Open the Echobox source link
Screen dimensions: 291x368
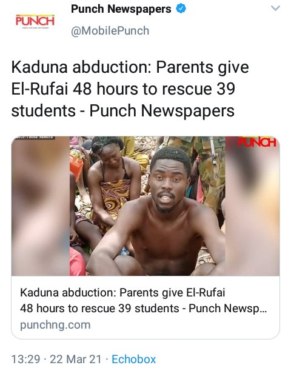click(133, 360)
